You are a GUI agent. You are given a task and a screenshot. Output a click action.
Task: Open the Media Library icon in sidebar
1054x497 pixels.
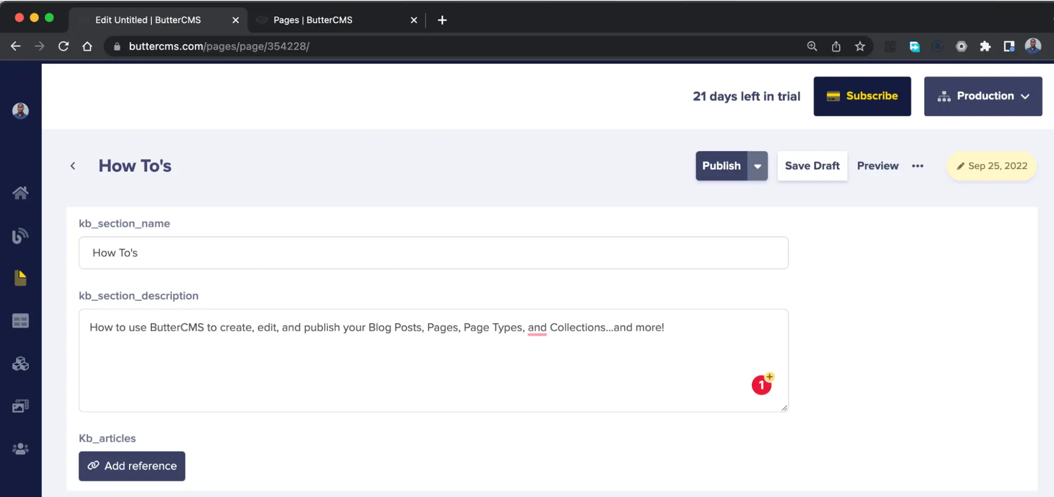pos(21,406)
